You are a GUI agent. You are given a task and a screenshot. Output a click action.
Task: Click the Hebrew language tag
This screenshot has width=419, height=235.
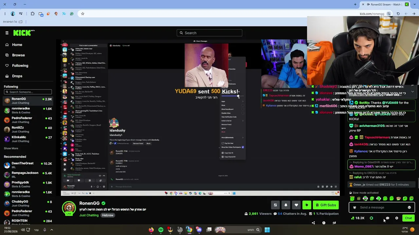[x=107, y=215]
